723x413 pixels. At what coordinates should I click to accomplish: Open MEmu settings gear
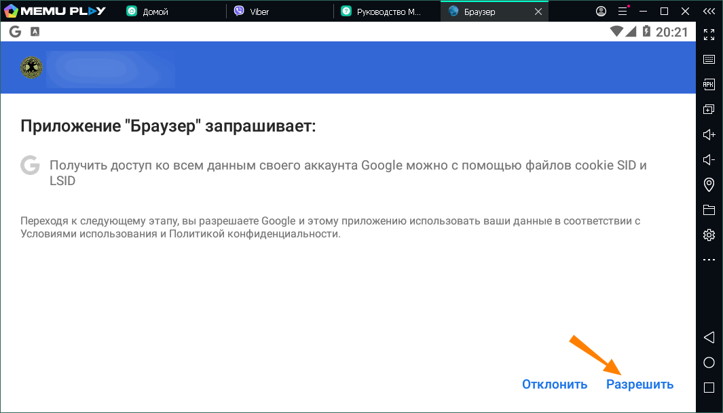tap(709, 235)
